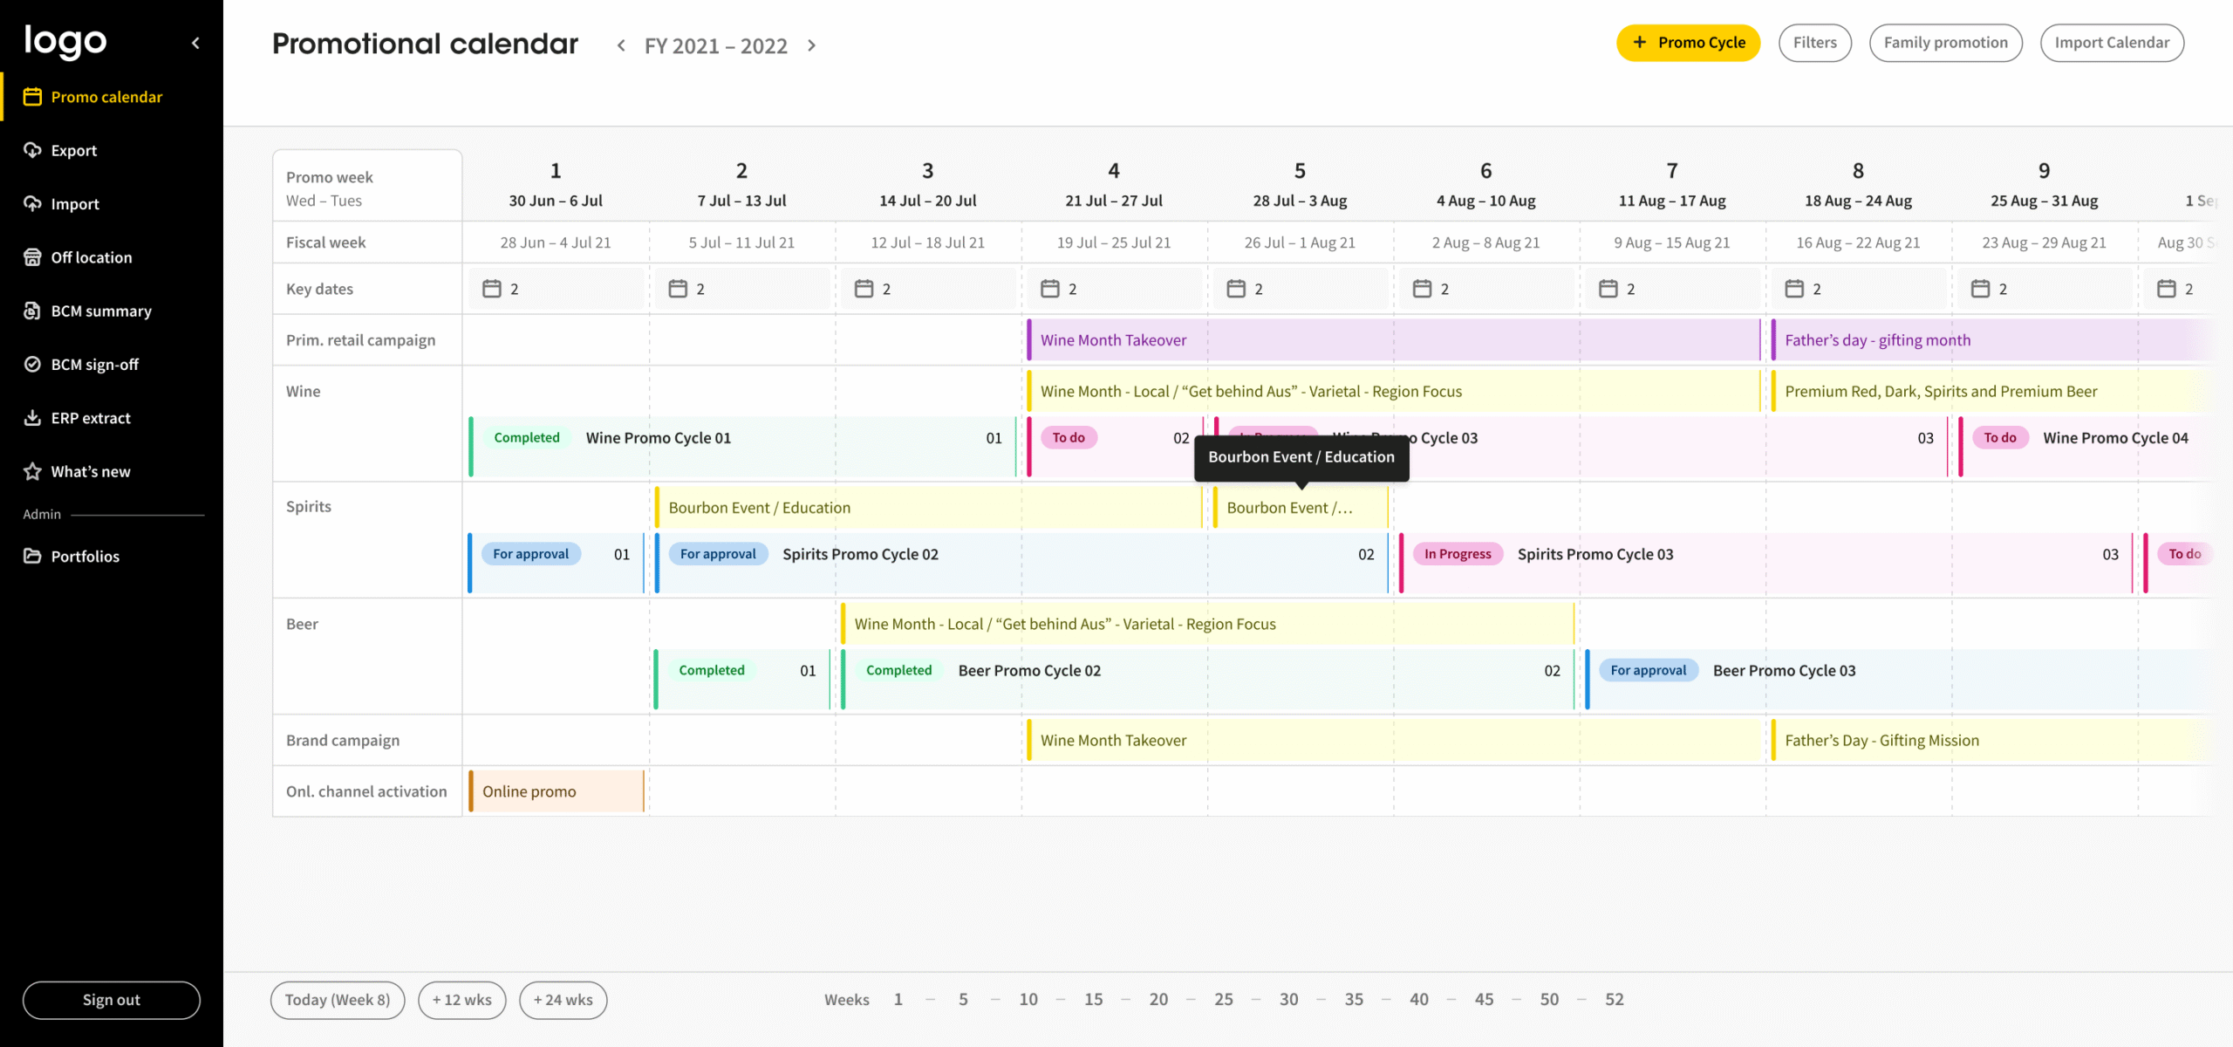2233x1047 pixels.
Task: Open the Beer Promo Cycle 03 bar
Action: tap(1783, 671)
